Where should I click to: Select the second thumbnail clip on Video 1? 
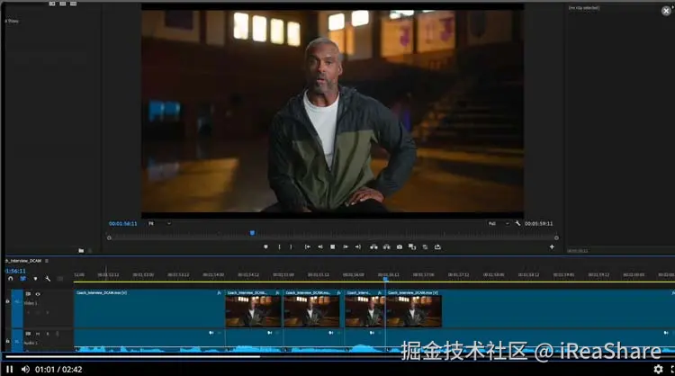312,309
